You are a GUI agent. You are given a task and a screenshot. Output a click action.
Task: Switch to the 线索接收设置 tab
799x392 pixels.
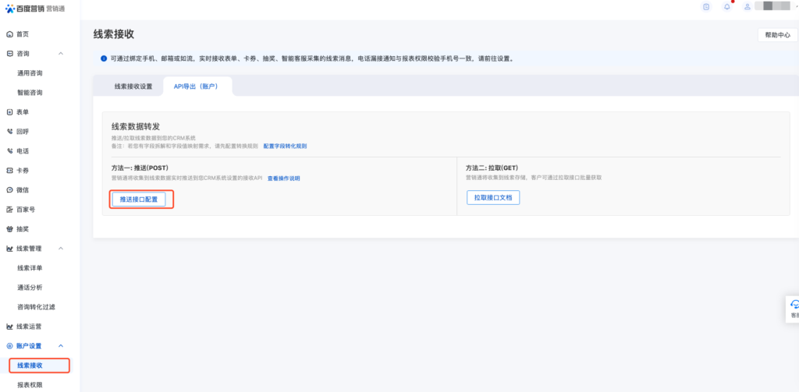(133, 87)
